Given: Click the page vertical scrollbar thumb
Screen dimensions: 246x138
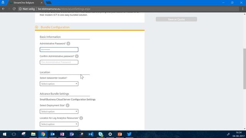Looking at the screenshot, I should (244, 69).
